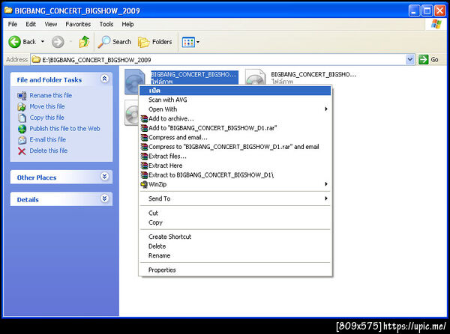Viewport: 450px width, 334px height.
Task: Click the Publish to the Web globe icon
Action: pyautogui.click(x=22, y=129)
